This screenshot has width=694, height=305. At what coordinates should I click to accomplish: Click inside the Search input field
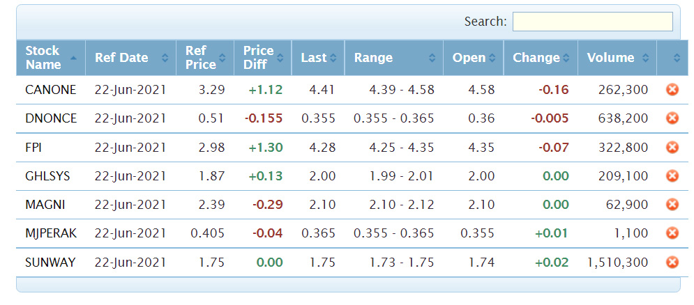(x=593, y=22)
